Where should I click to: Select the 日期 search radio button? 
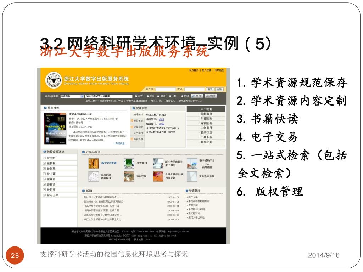pos(170,96)
